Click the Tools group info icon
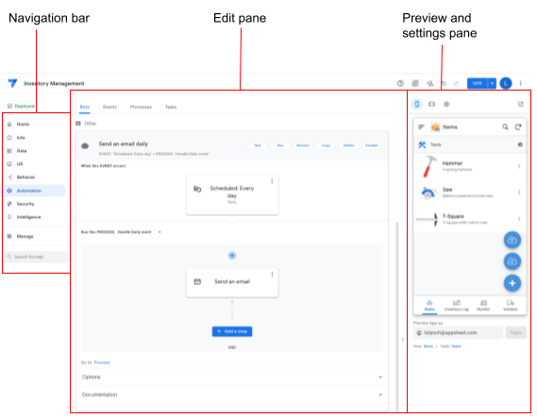This screenshot has width=537, height=418. (520, 144)
